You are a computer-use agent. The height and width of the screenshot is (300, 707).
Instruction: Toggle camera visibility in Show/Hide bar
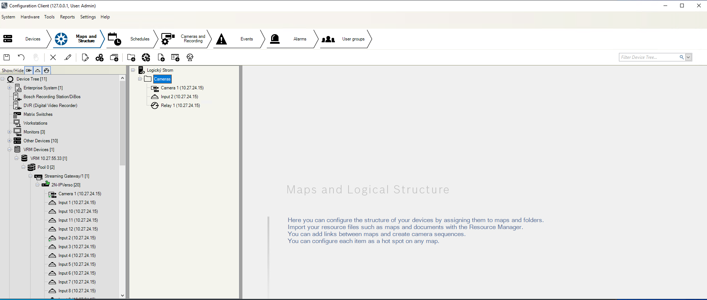click(x=29, y=71)
